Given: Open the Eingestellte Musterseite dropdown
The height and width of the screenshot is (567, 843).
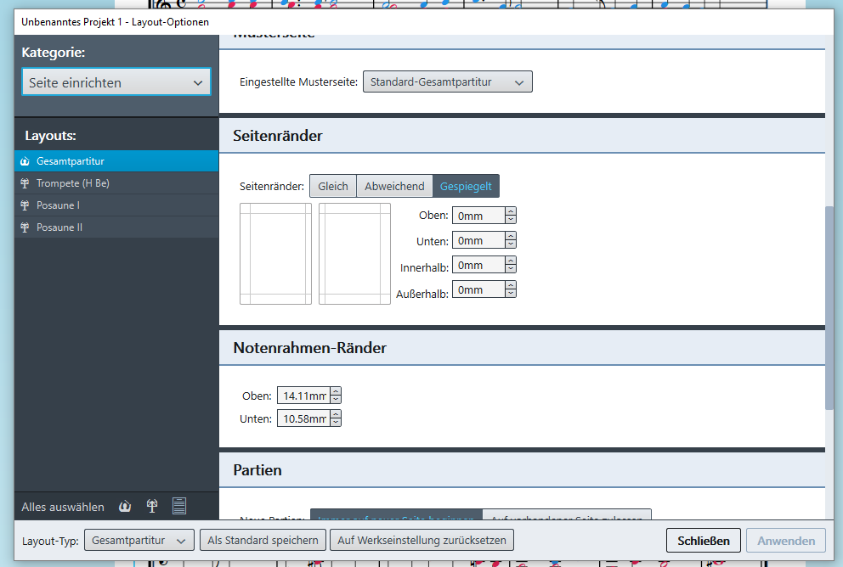Looking at the screenshot, I should click(x=447, y=81).
